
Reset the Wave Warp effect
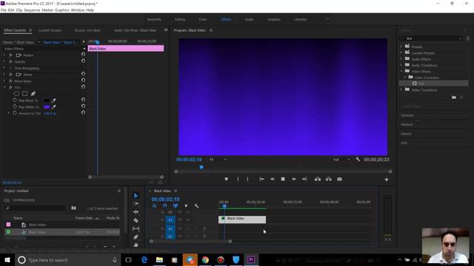click(83, 81)
